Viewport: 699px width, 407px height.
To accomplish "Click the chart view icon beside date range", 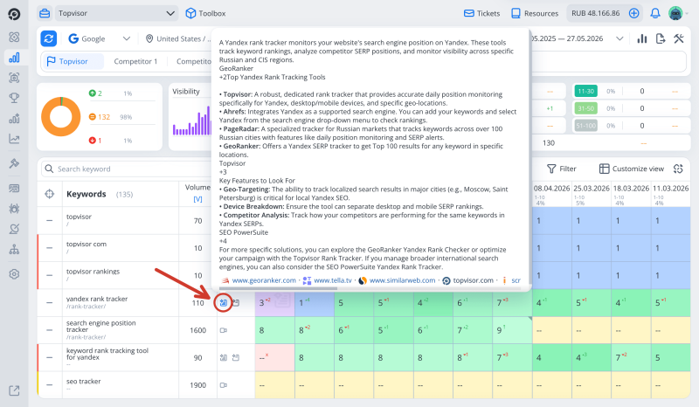I will (x=642, y=38).
